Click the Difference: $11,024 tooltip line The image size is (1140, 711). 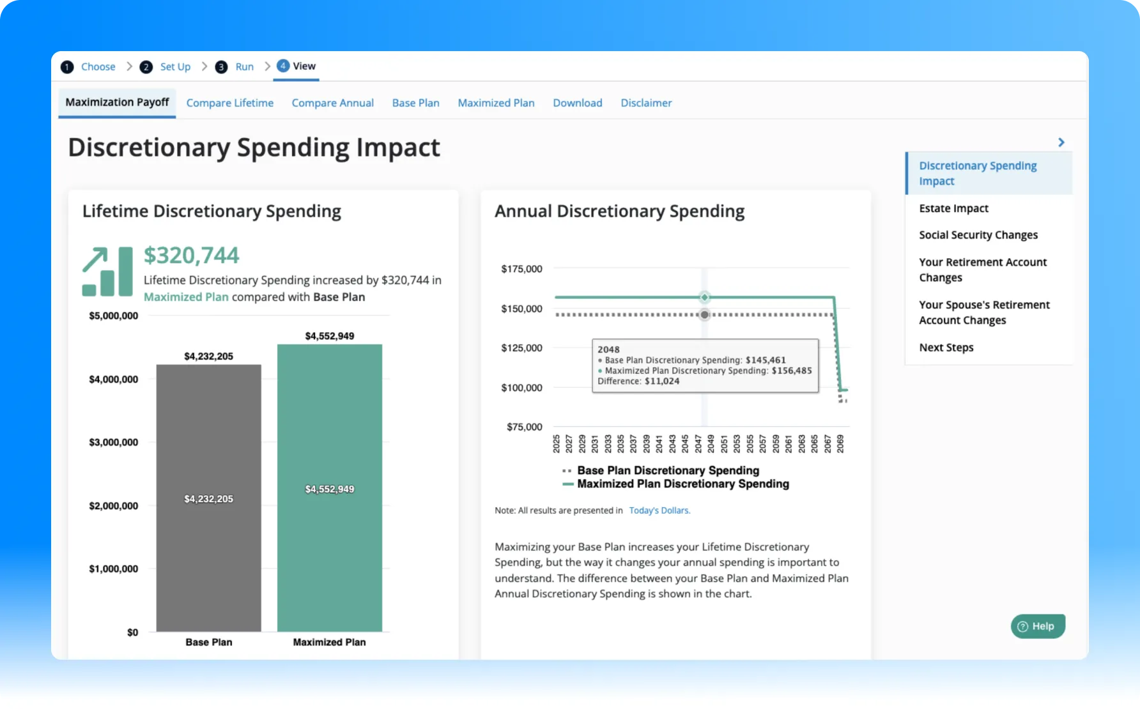click(638, 381)
